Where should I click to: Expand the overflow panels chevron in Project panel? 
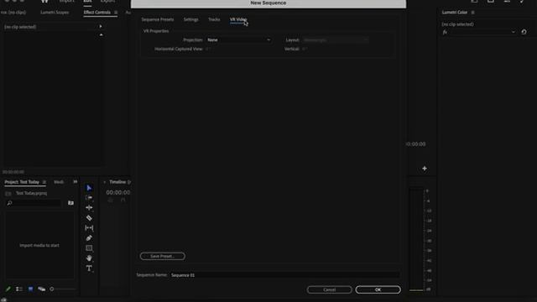point(75,182)
